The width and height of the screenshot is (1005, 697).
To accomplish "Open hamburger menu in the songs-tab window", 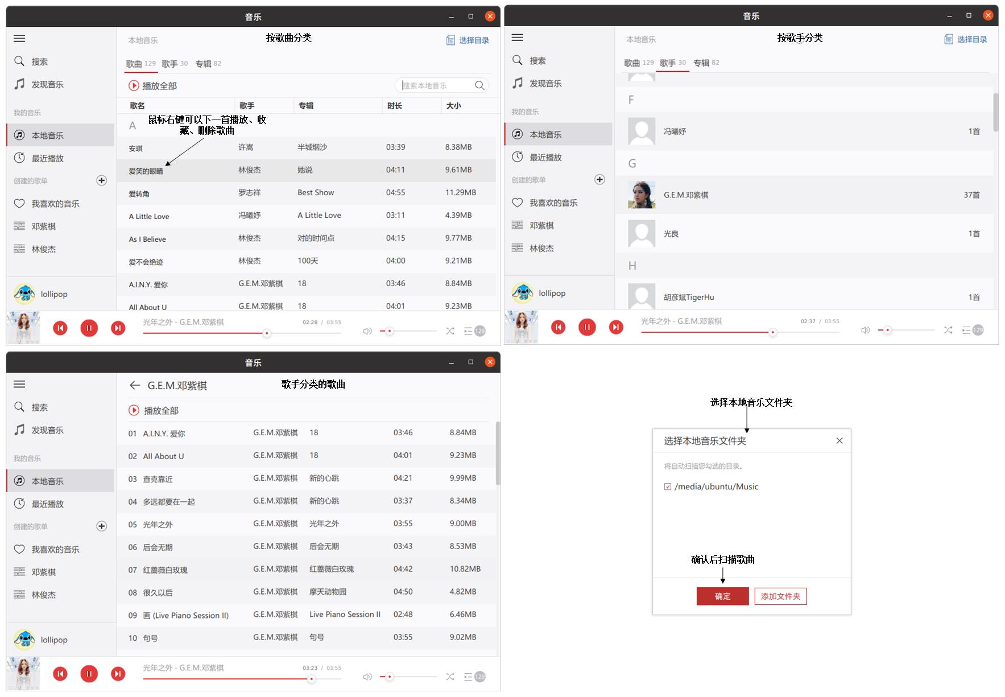I will (x=19, y=39).
